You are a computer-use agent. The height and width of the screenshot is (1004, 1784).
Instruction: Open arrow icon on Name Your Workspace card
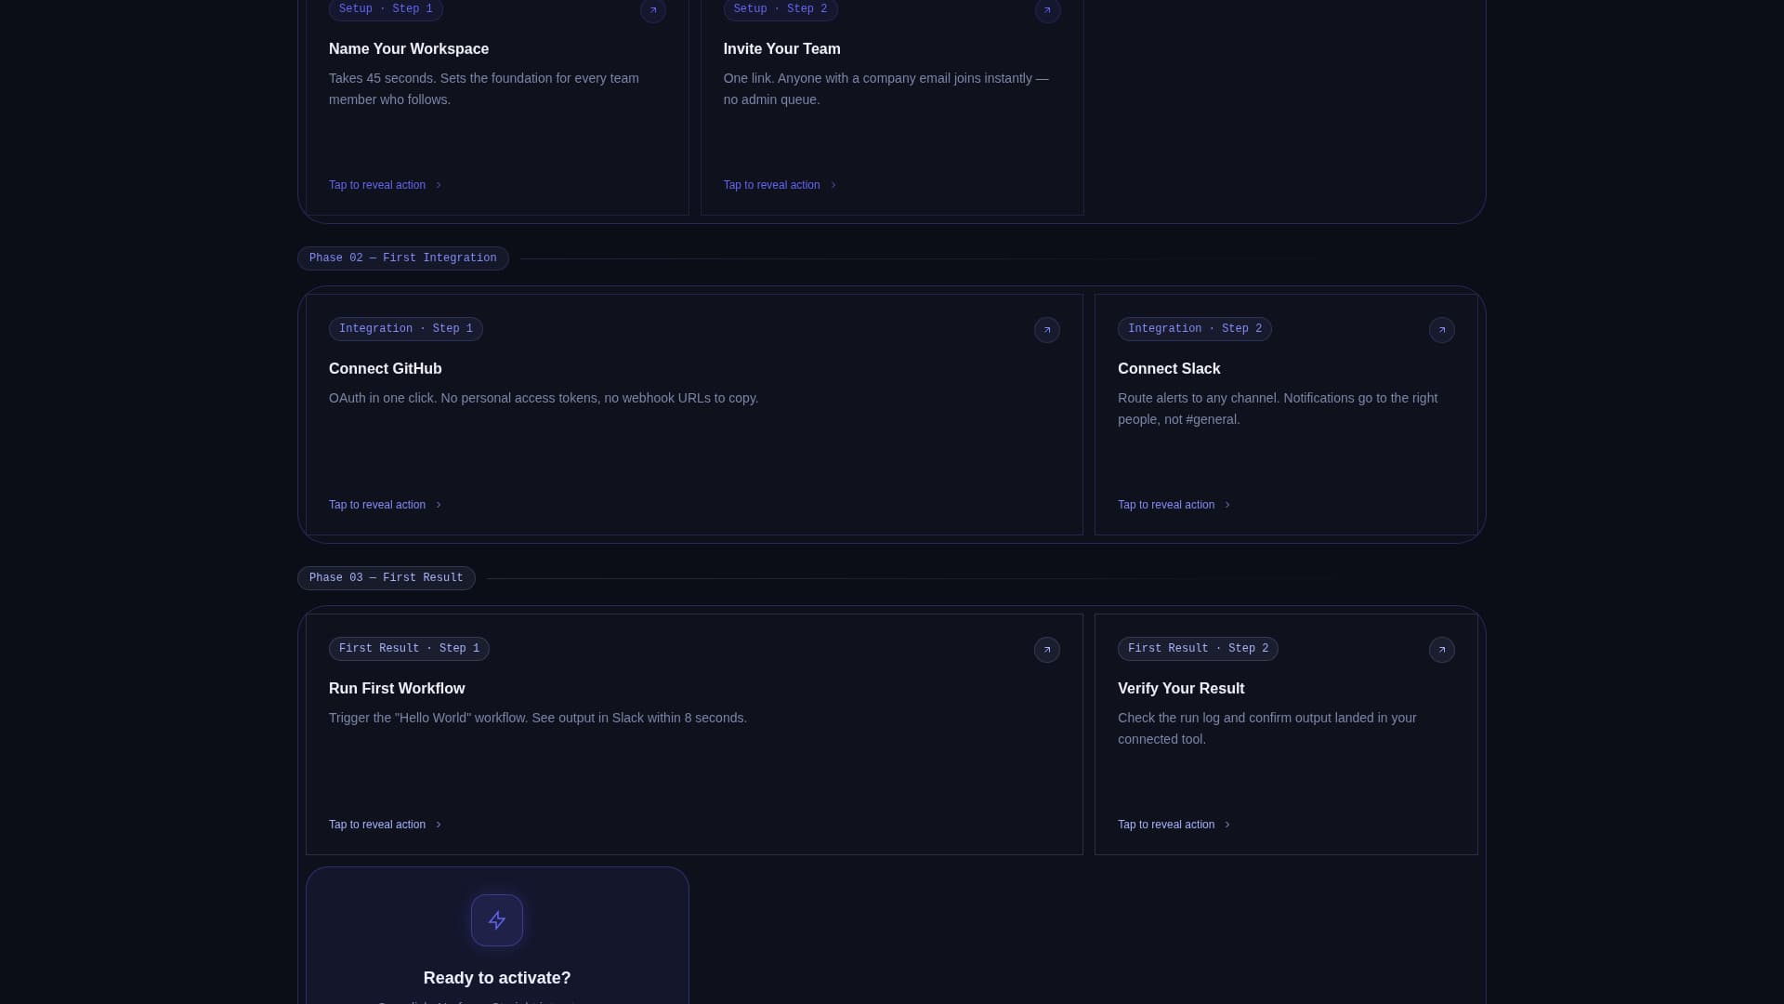coord(653,10)
